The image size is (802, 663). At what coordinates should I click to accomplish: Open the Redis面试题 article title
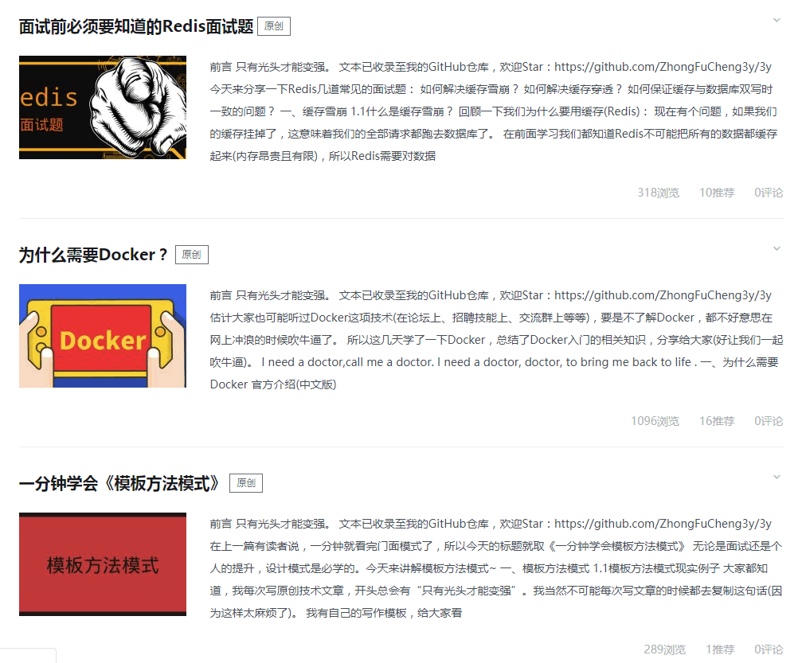click(136, 26)
